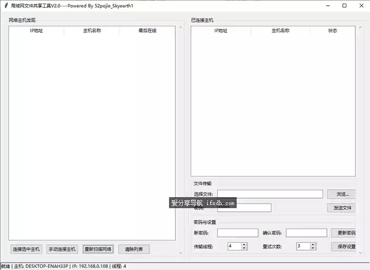370x270 pixels.
Task: Click the feather app icon in title bar
Action: (6, 6)
